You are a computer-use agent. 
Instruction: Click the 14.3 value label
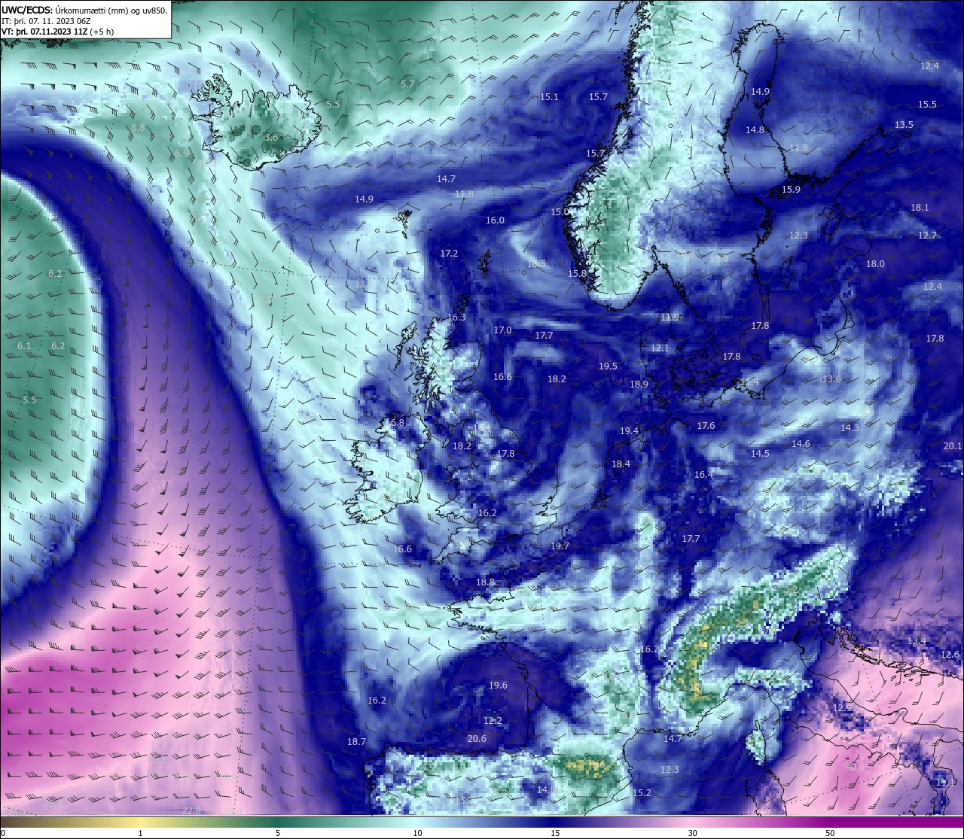coord(850,428)
